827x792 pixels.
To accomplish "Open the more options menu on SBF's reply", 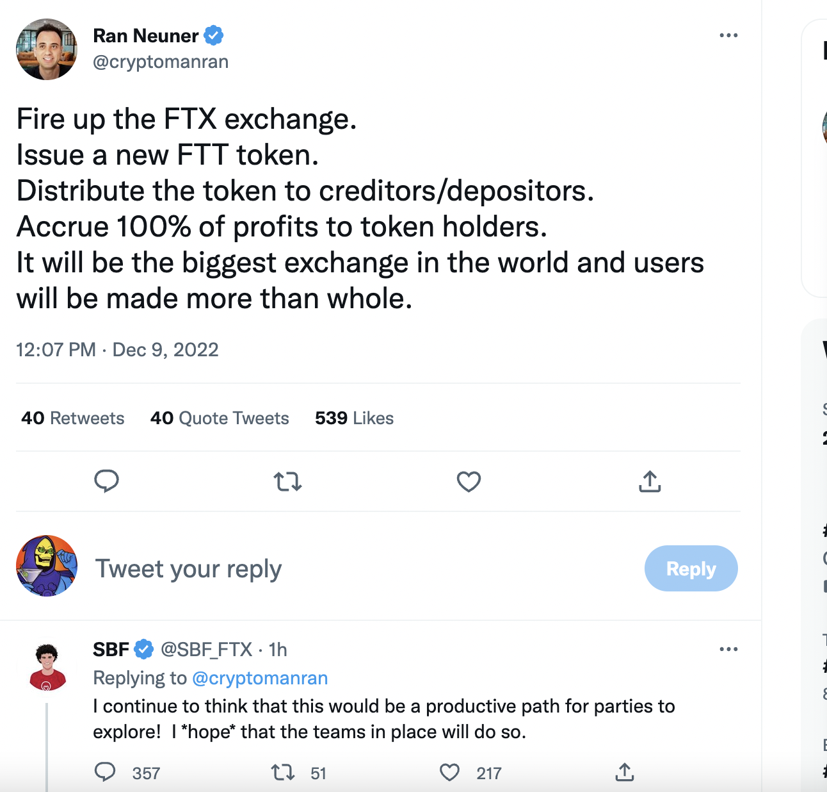I will [x=728, y=649].
